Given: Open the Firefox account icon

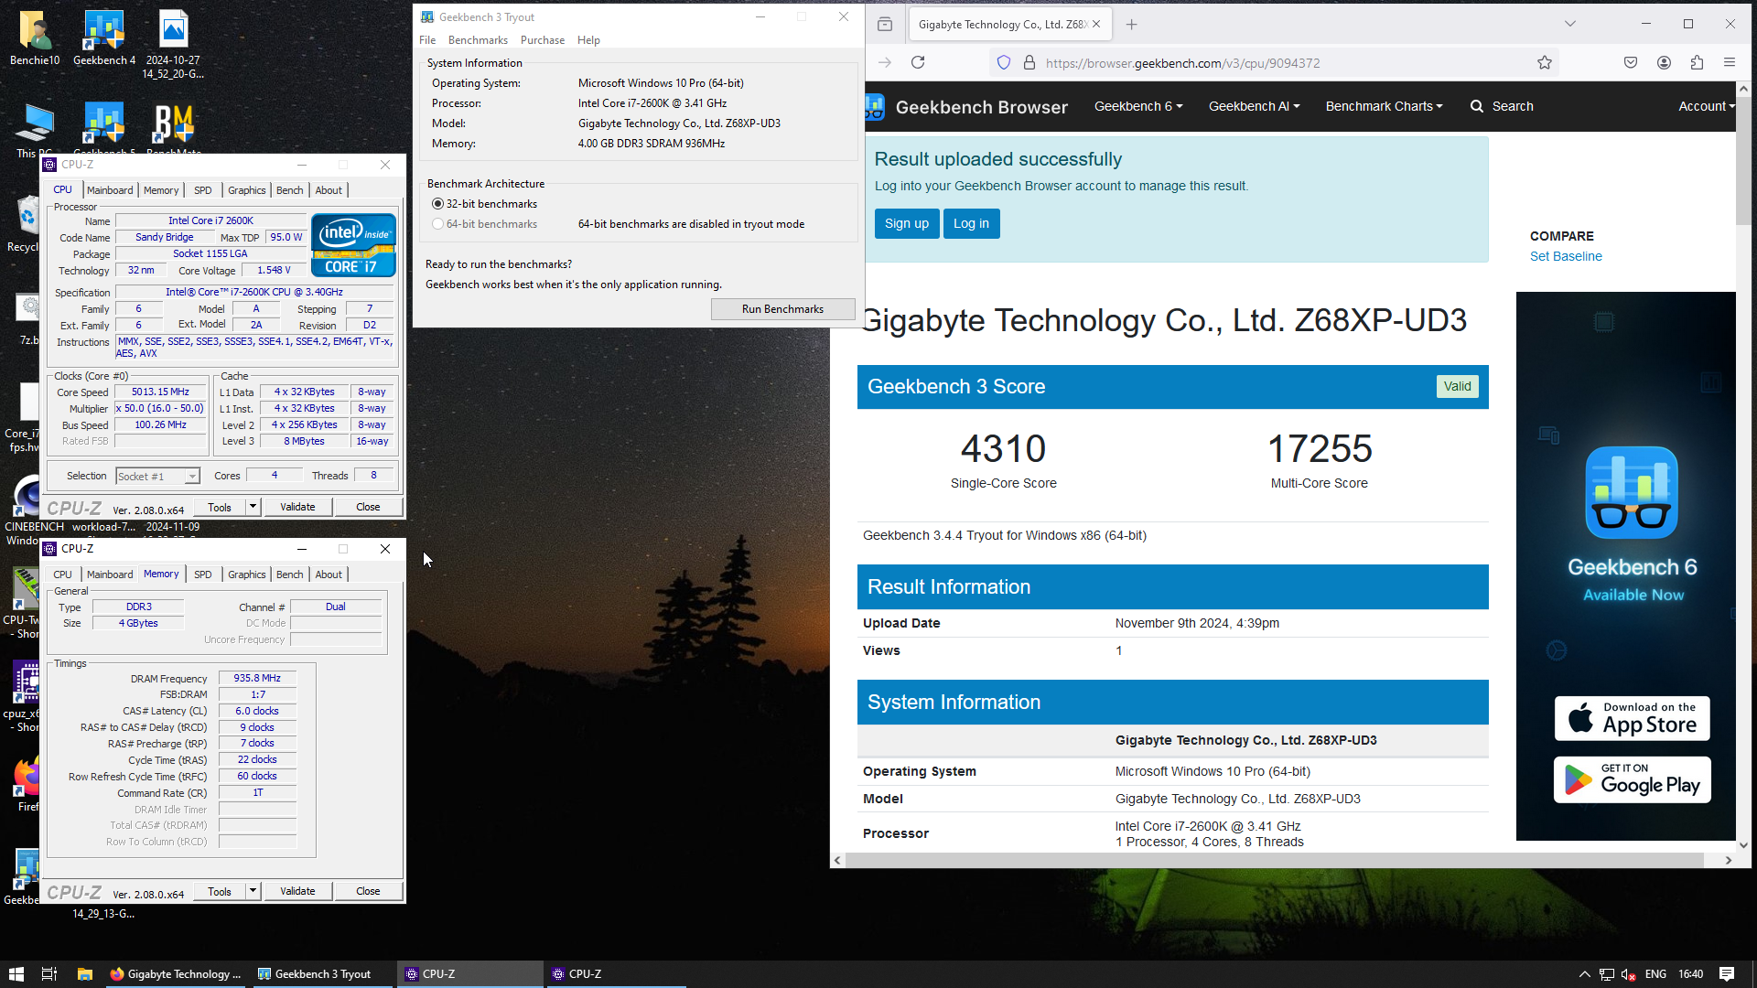Looking at the screenshot, I should (x=1664, y=62).
